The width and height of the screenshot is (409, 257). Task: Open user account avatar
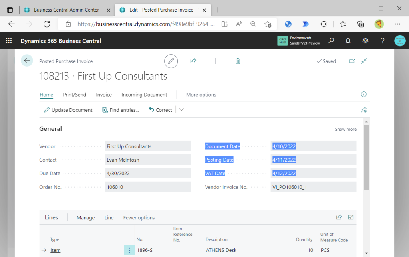400,41
